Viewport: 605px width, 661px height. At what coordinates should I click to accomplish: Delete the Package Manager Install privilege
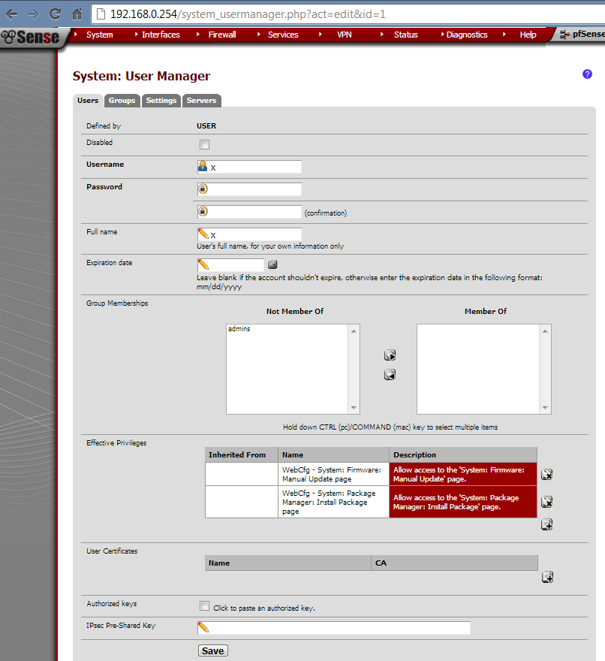tap(547, 502)
